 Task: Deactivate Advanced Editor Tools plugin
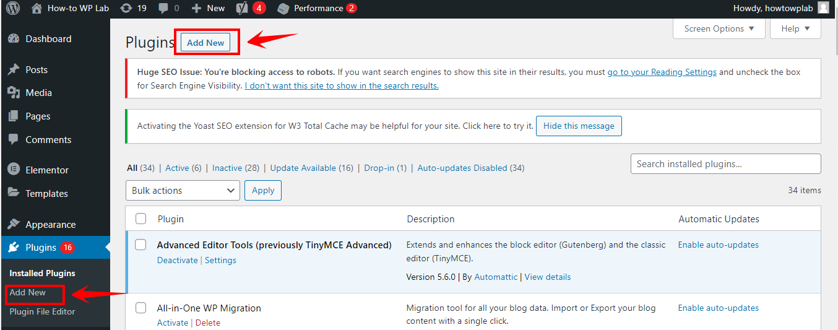tap(177, 260)
